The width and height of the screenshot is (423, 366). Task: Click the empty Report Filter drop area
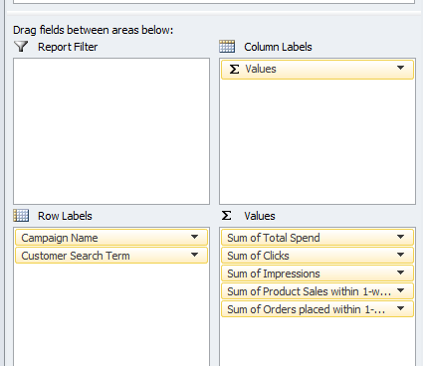pos(111,131)
